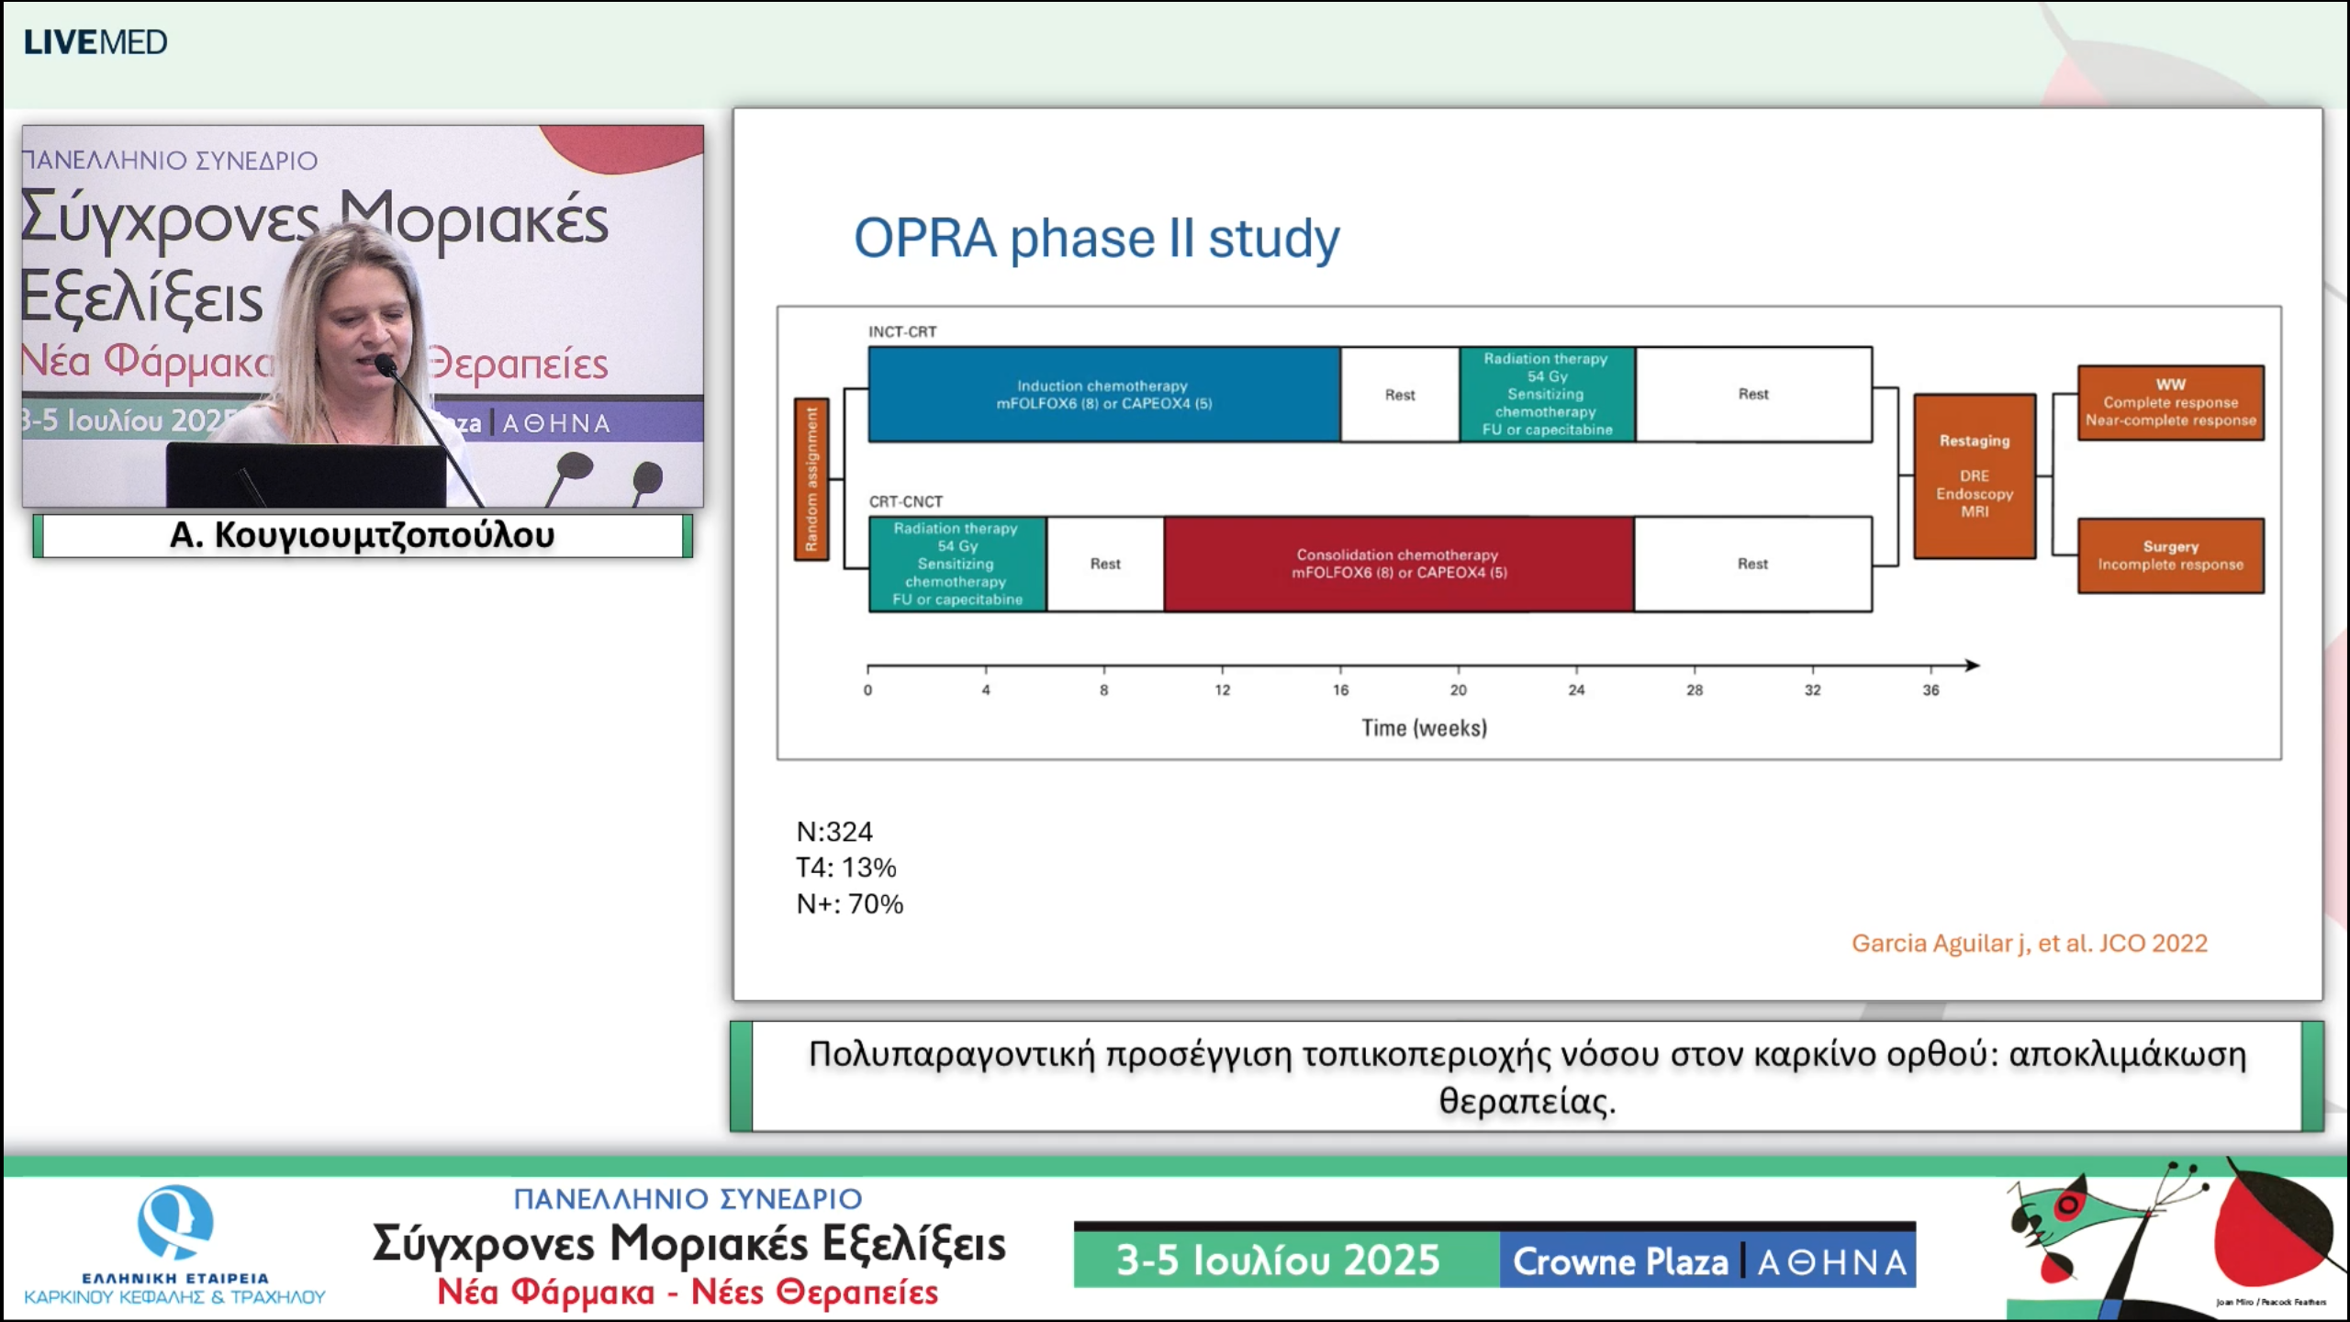Select the Consolidation chemotherapy red block
Image resolution: width=2350 pixels, height=1322 pixels.
point(1398,564)
